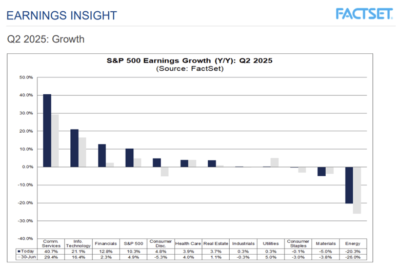Select the '30-Jun' row label

[28, 257]
